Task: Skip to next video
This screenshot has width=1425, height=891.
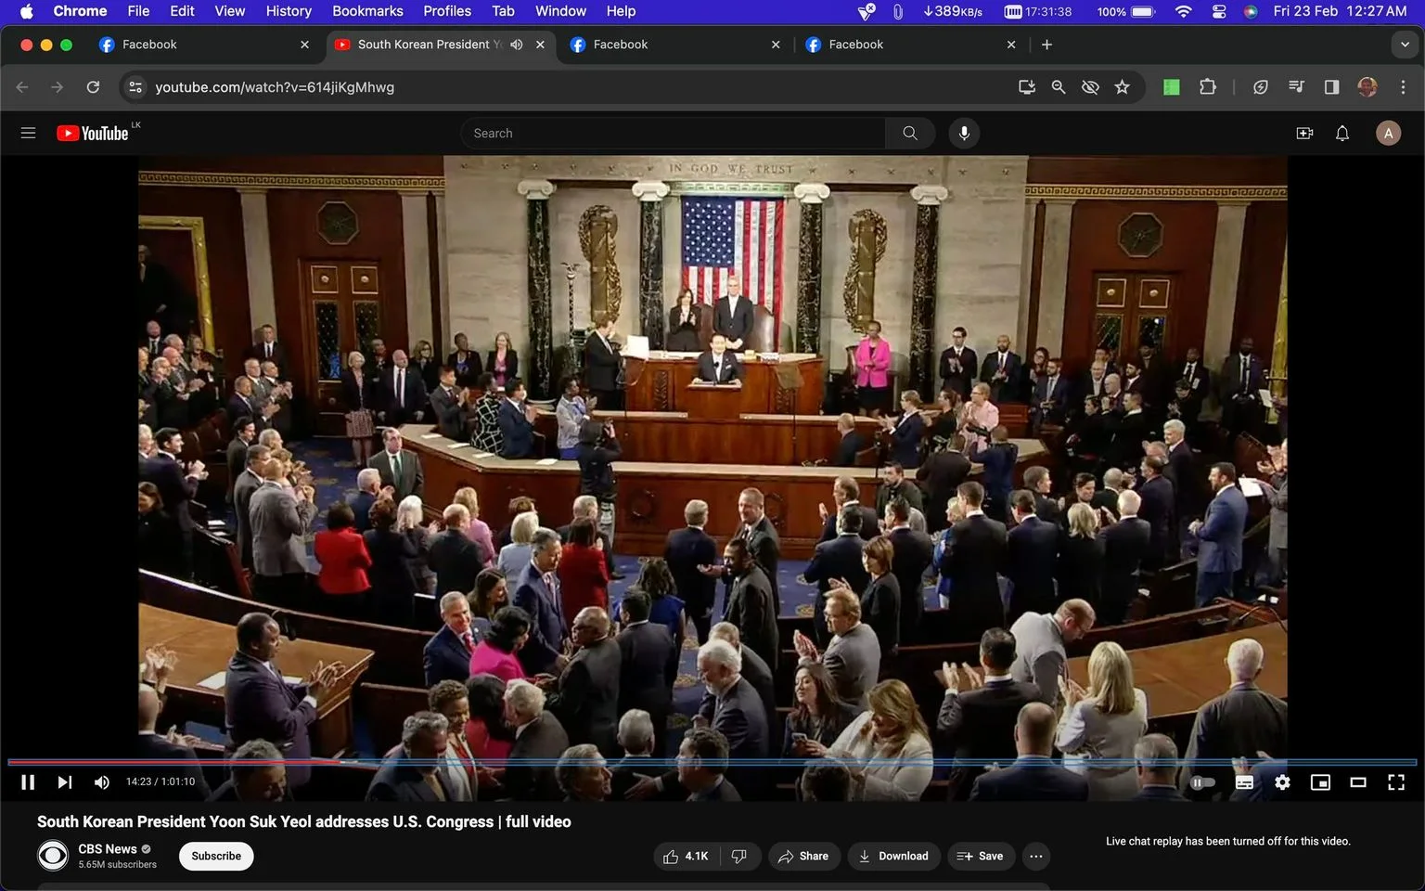Action: [x=64, y=782]
